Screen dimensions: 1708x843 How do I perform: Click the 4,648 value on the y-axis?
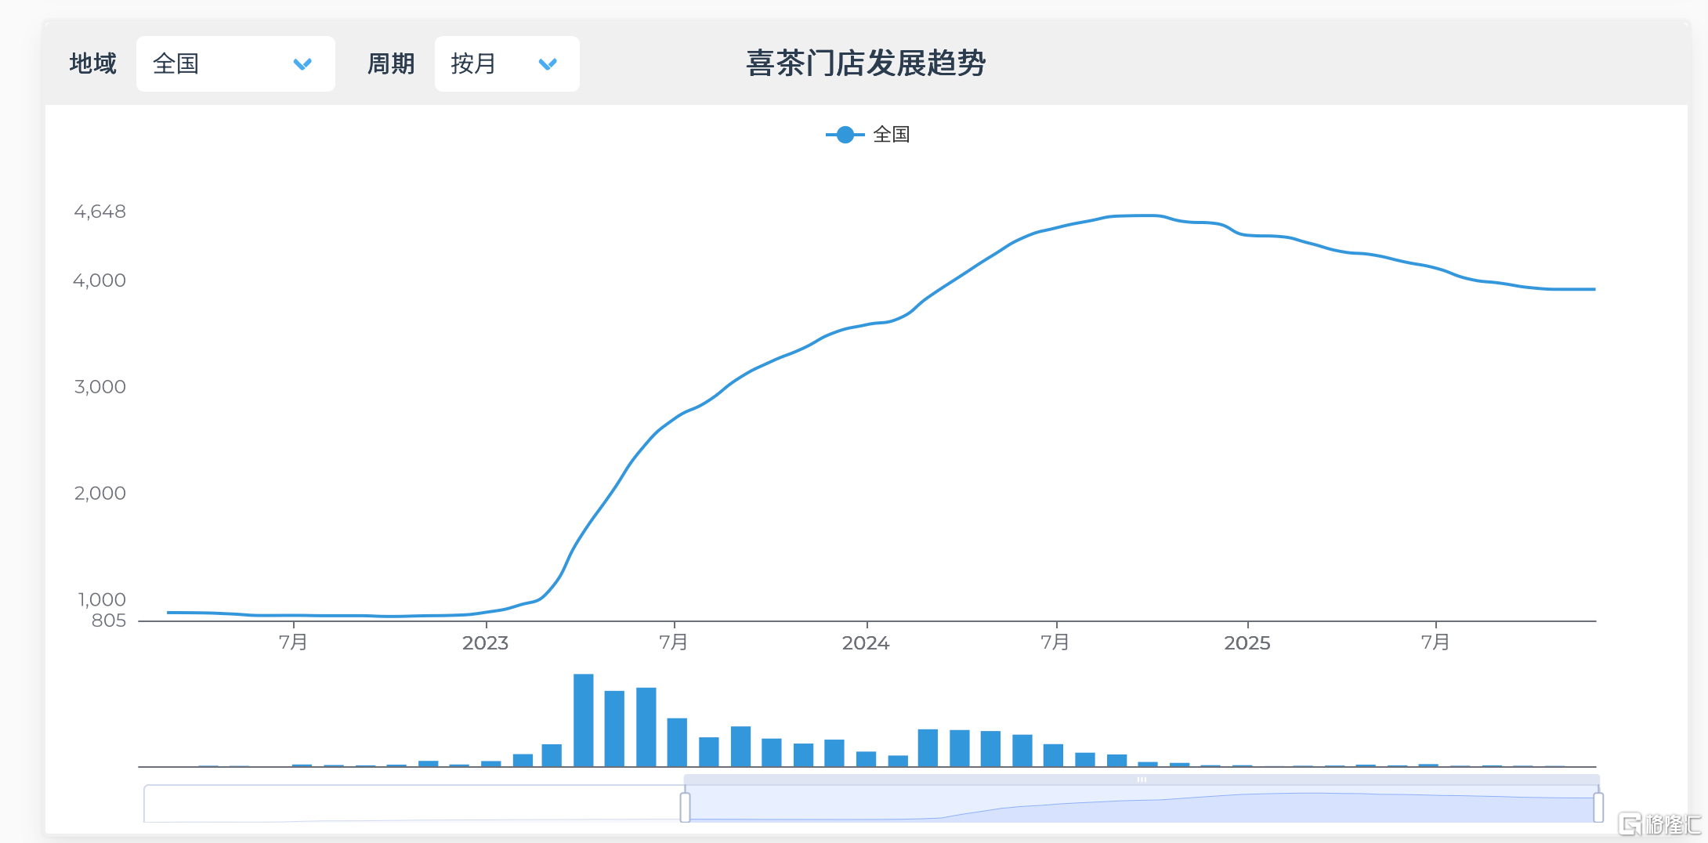[x=100, y=212]
